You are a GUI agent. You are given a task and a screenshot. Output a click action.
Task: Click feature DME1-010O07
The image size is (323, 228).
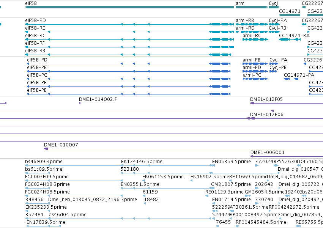[x=61, y=145]
